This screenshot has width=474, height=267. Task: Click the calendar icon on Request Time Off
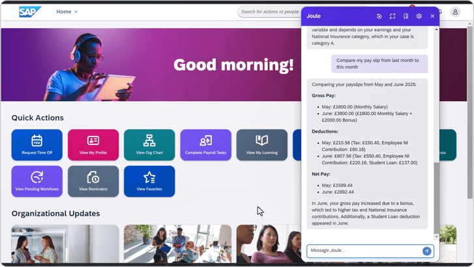pos(37,141)
